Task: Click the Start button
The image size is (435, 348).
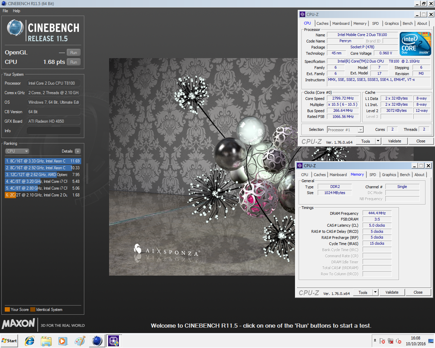Action: pyautogui.click(x=9, y=341)
